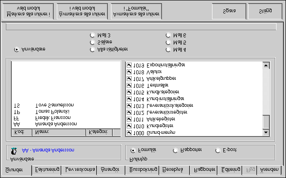
Task: Click the Kategori column header
Action: click(x=99, y=132)
